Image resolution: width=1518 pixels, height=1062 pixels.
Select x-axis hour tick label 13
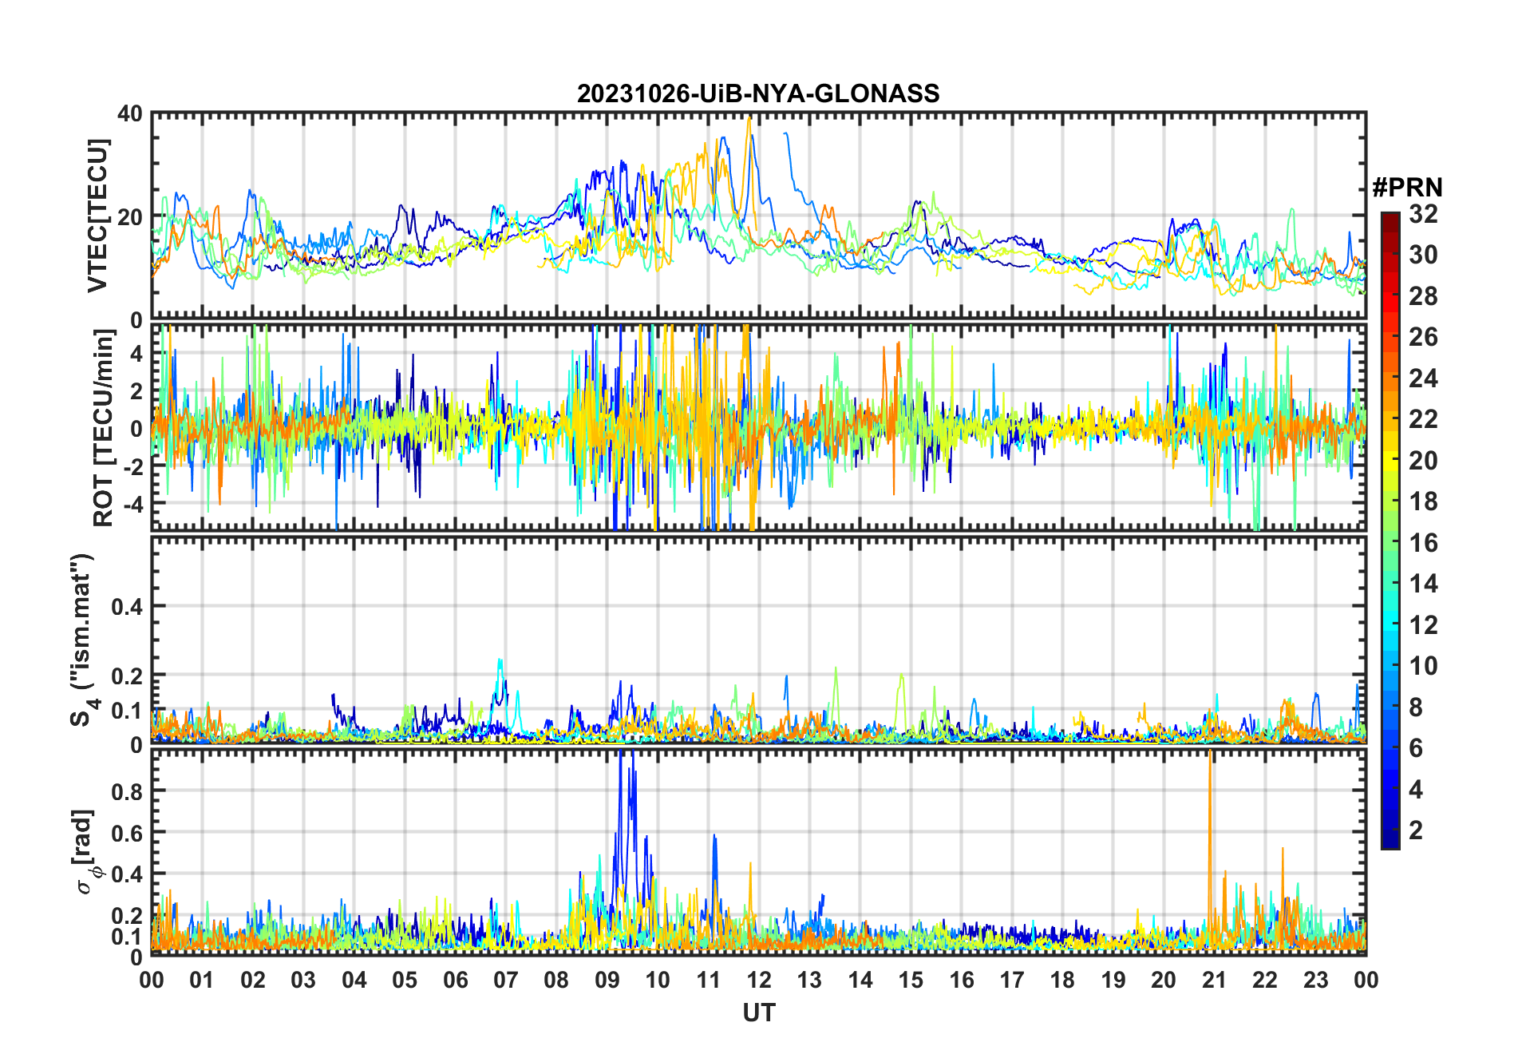point(809,980)
